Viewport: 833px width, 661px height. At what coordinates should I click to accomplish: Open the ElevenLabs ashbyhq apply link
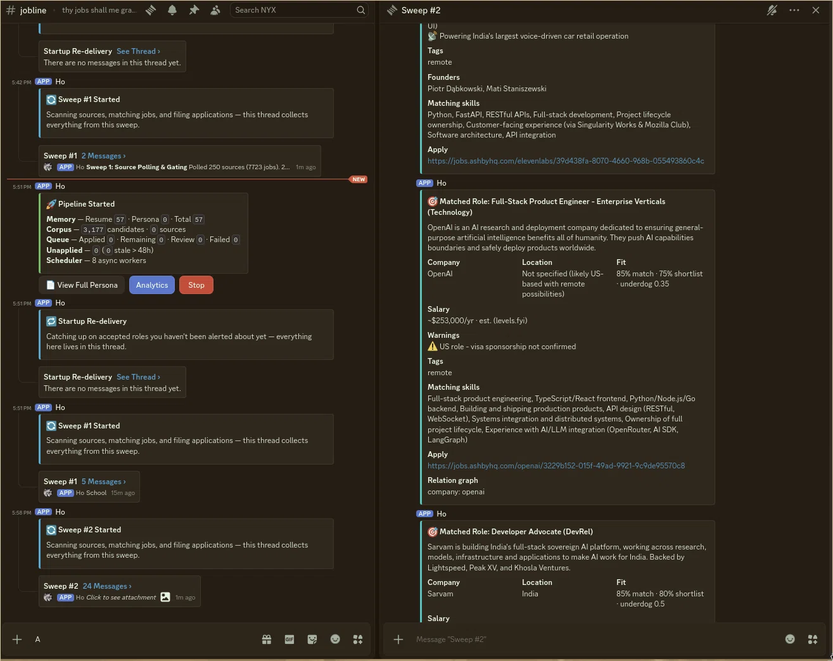566,161
